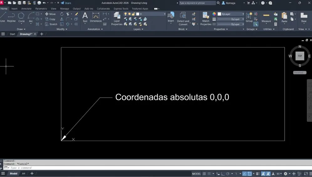Expand the Annotation panel
The image size is (312, 177).
pyautogui.click(x=95, y=29)
